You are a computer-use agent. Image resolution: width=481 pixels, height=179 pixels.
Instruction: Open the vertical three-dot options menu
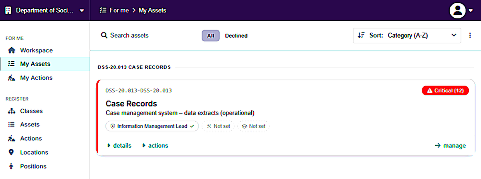pyautogui.click(x=470, y=35)
